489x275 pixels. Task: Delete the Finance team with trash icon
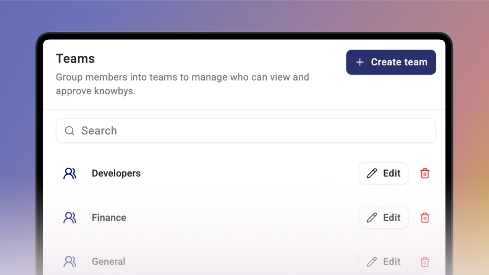tap(425, 218)
